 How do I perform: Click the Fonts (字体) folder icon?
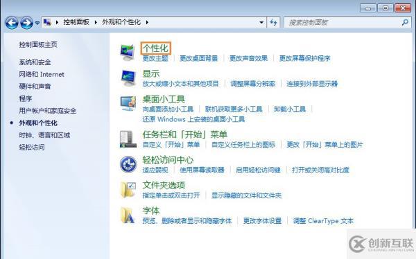(128, 215)
